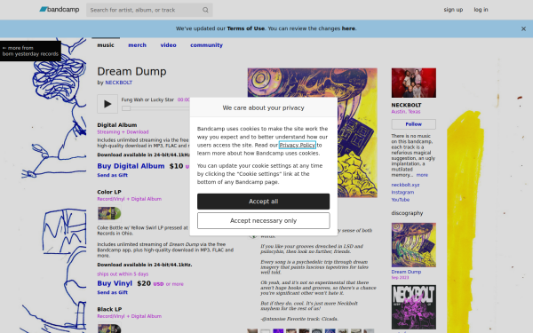Open the sign up link
The image size is (533, 333).
[453, 10]
